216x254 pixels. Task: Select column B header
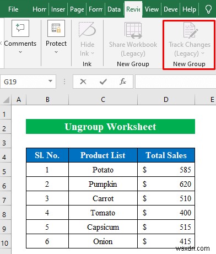point(47,100)
